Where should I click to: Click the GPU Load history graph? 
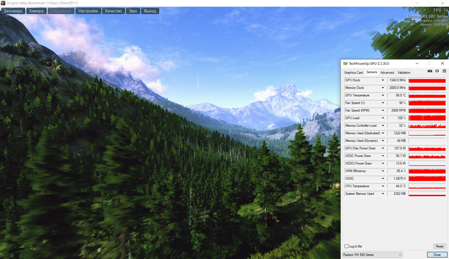427,118
